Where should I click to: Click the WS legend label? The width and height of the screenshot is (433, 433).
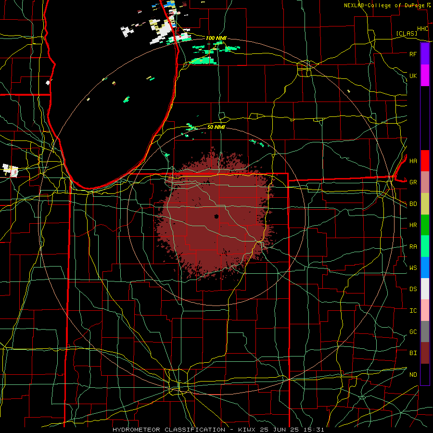pos(413,267)
